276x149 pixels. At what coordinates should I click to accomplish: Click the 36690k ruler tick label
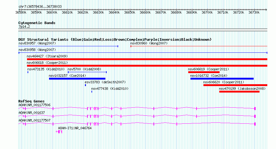point(192,12)
